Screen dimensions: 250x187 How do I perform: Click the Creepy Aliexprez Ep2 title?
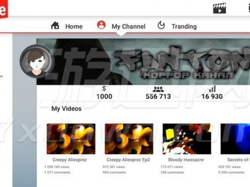pos(128,160)
